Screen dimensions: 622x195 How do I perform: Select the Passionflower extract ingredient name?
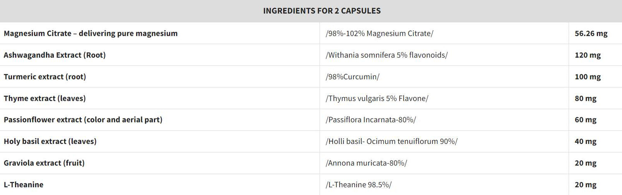click(83, 120)
